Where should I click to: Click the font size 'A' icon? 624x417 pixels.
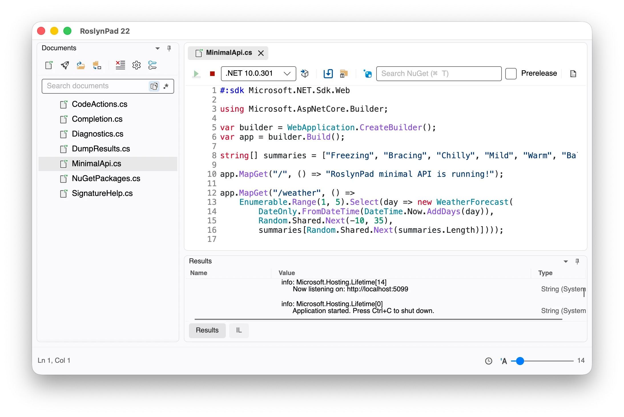504,361
